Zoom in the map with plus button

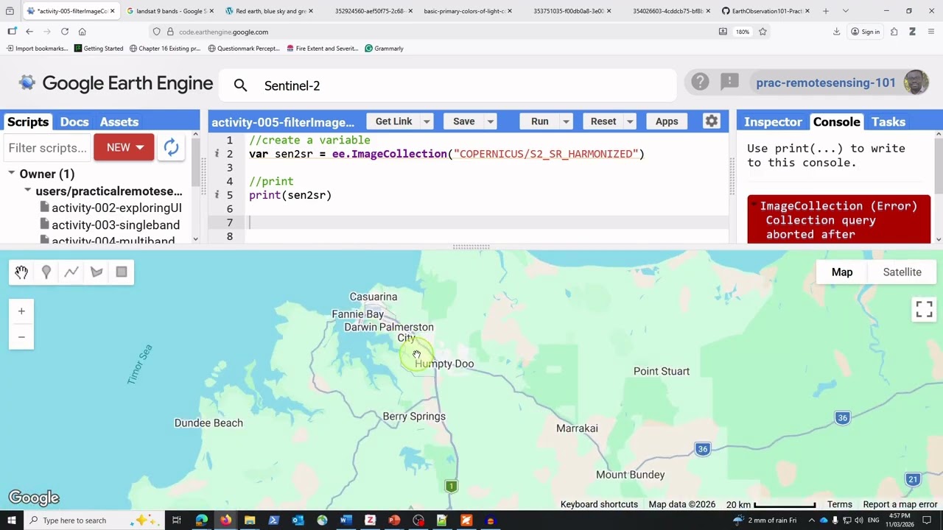[x=21, y=311]
